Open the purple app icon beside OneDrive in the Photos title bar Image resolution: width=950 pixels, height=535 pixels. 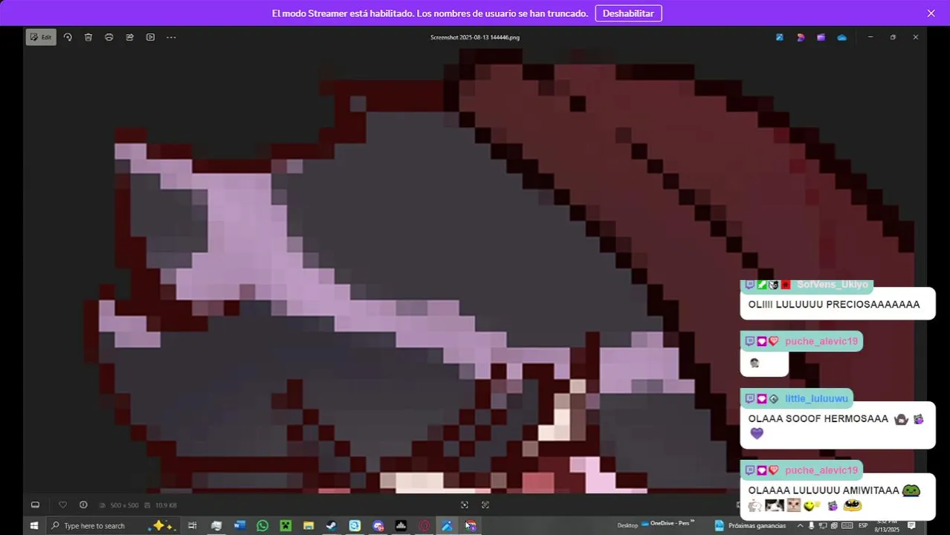tap(821, 37)
